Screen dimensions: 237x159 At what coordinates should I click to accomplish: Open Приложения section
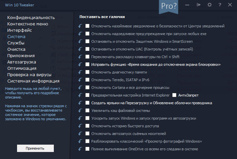tap(21, 56)
